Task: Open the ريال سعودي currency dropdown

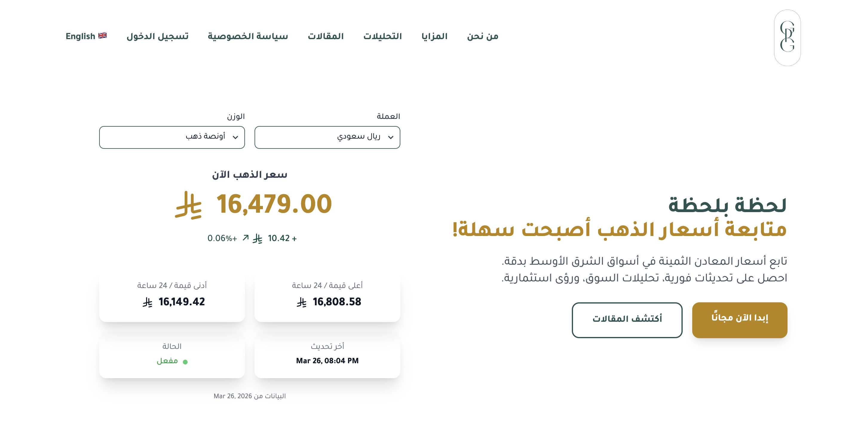Action: [327, 137]
